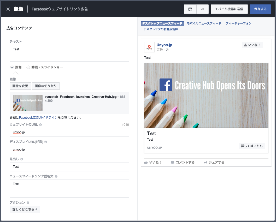The image size is (276, 222).
Task: Switch to フィーチャーフォン preview tab
Action: tap(239, 23)
